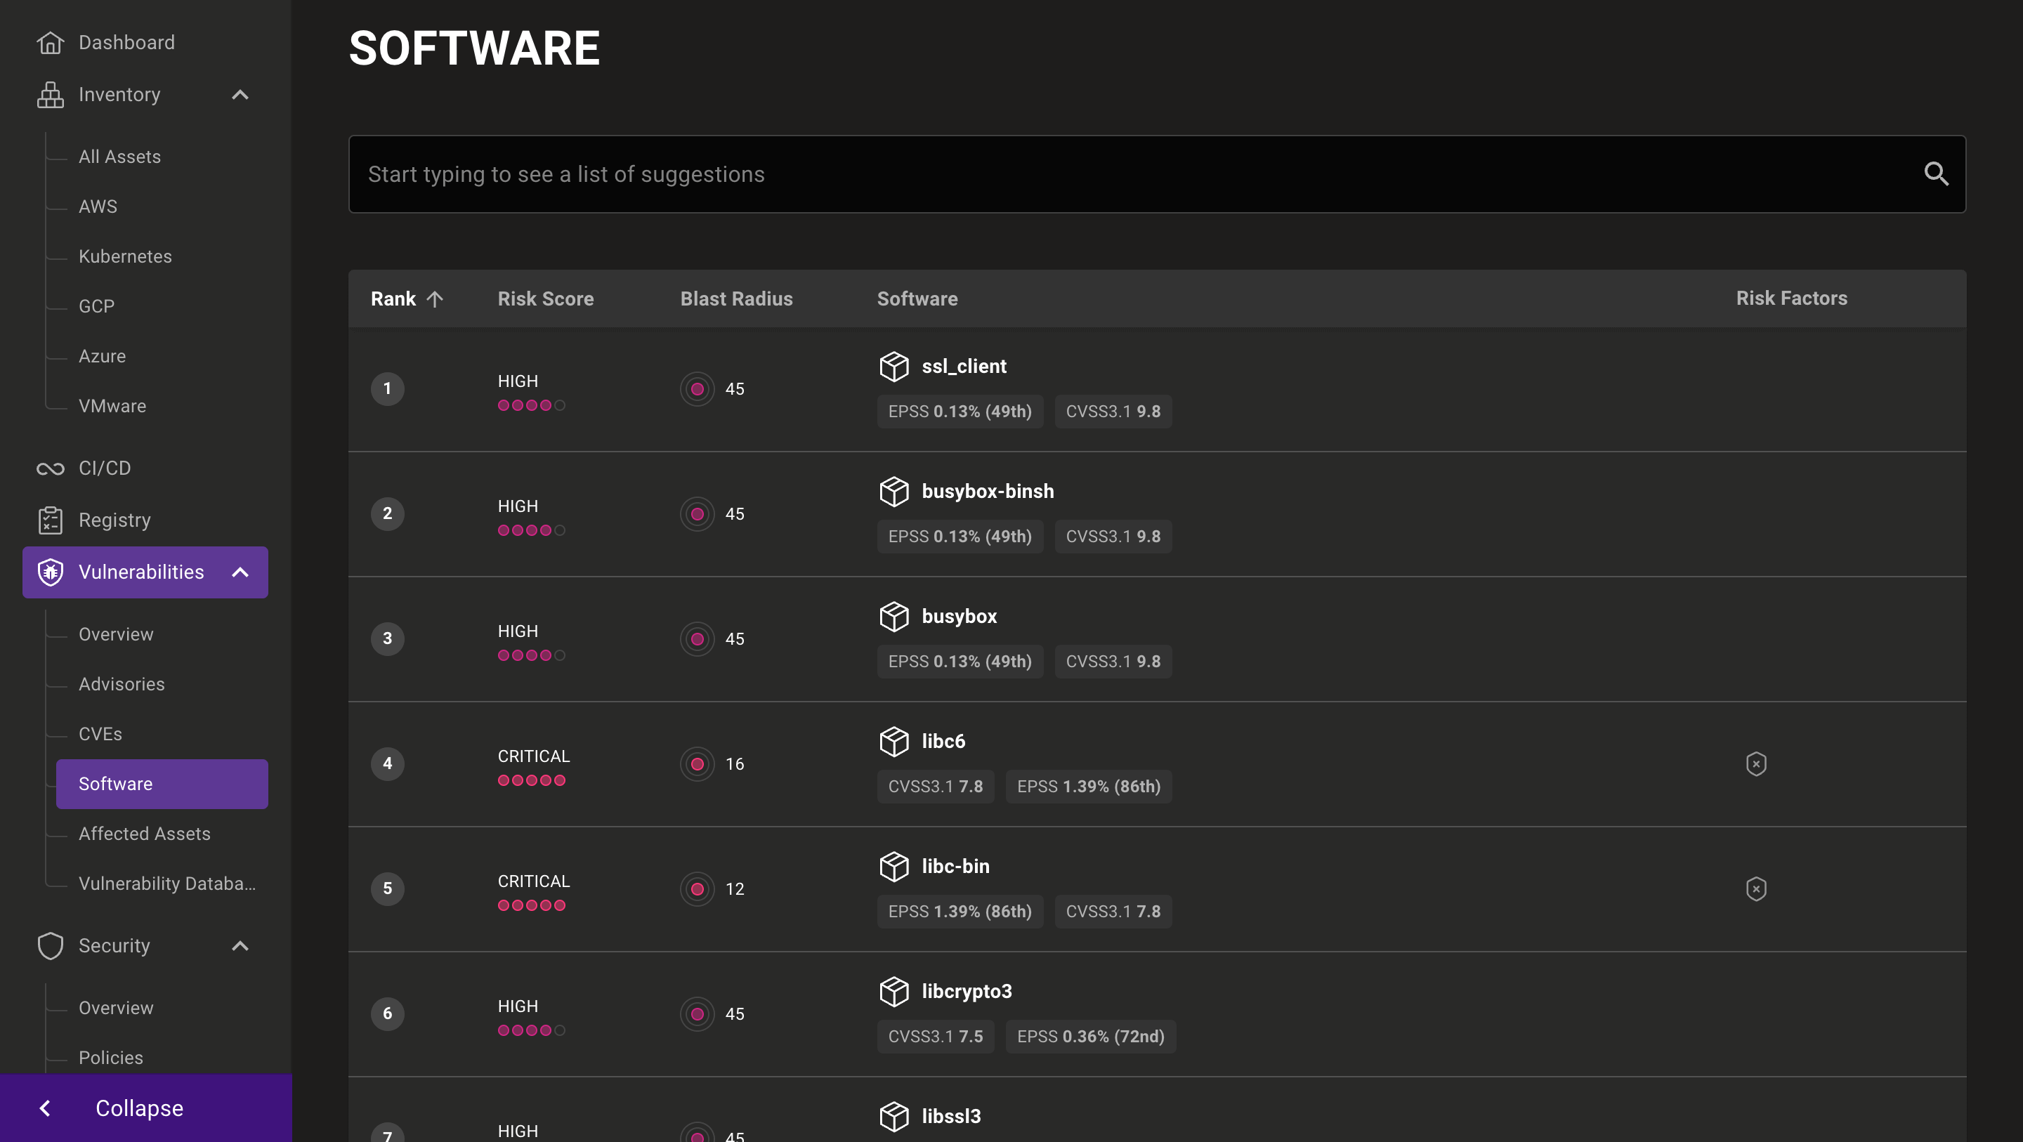Click the Registry icon in sidebar
The image size is (2023, 1142).
[x=48, y=520]
